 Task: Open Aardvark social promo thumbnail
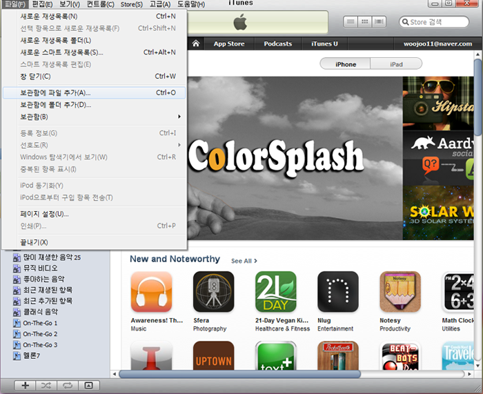click(438, 158)
